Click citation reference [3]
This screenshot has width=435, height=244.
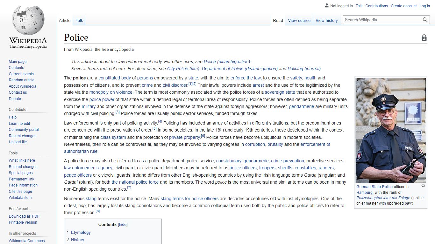(118, 112)
